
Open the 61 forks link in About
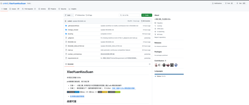(160, 34)
